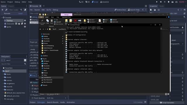Toggle the Frame Time monitor checkbox
Viewport: 187px width, 105px height.
pos(31,83)
